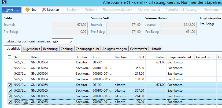The image size is (222, 108).
Task: Uncheck the 700200-001 GNJL000065 row checkbox
Action: click(10, 96)
